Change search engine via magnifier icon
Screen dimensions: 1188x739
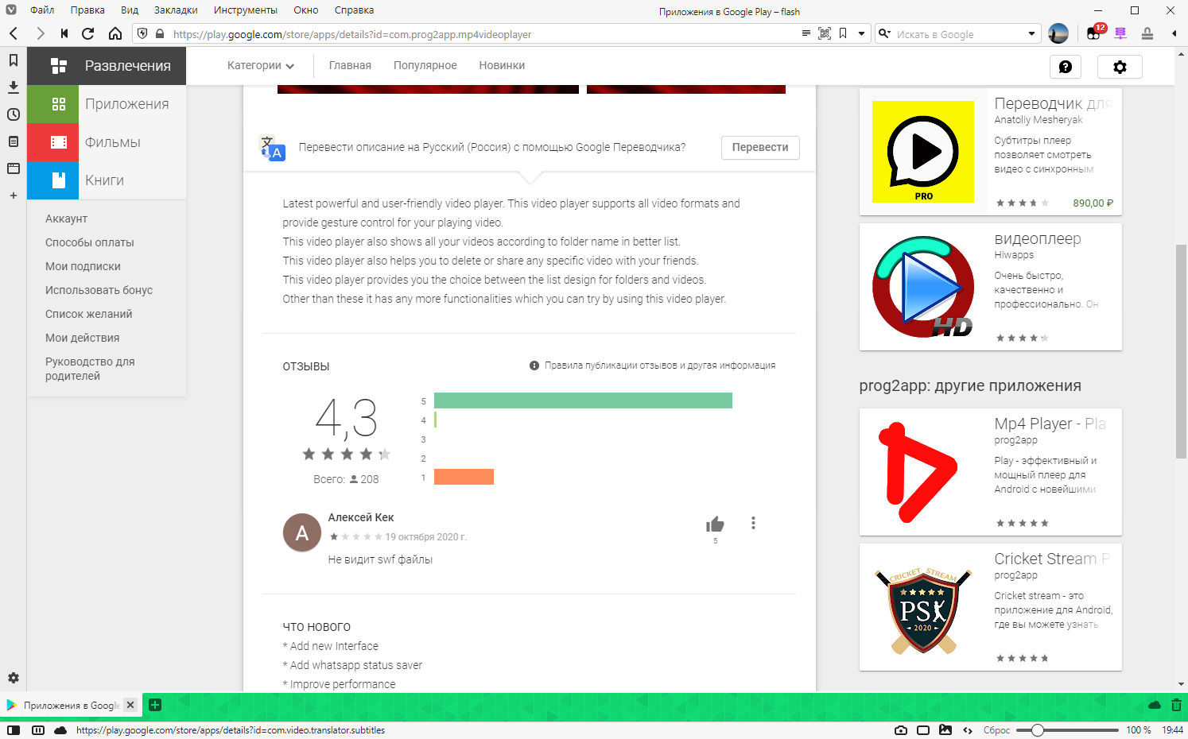pos(884,33)
